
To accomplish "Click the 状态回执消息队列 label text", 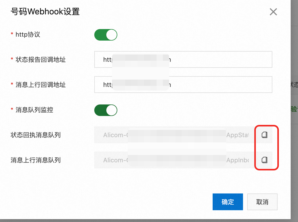I will 36,135.
